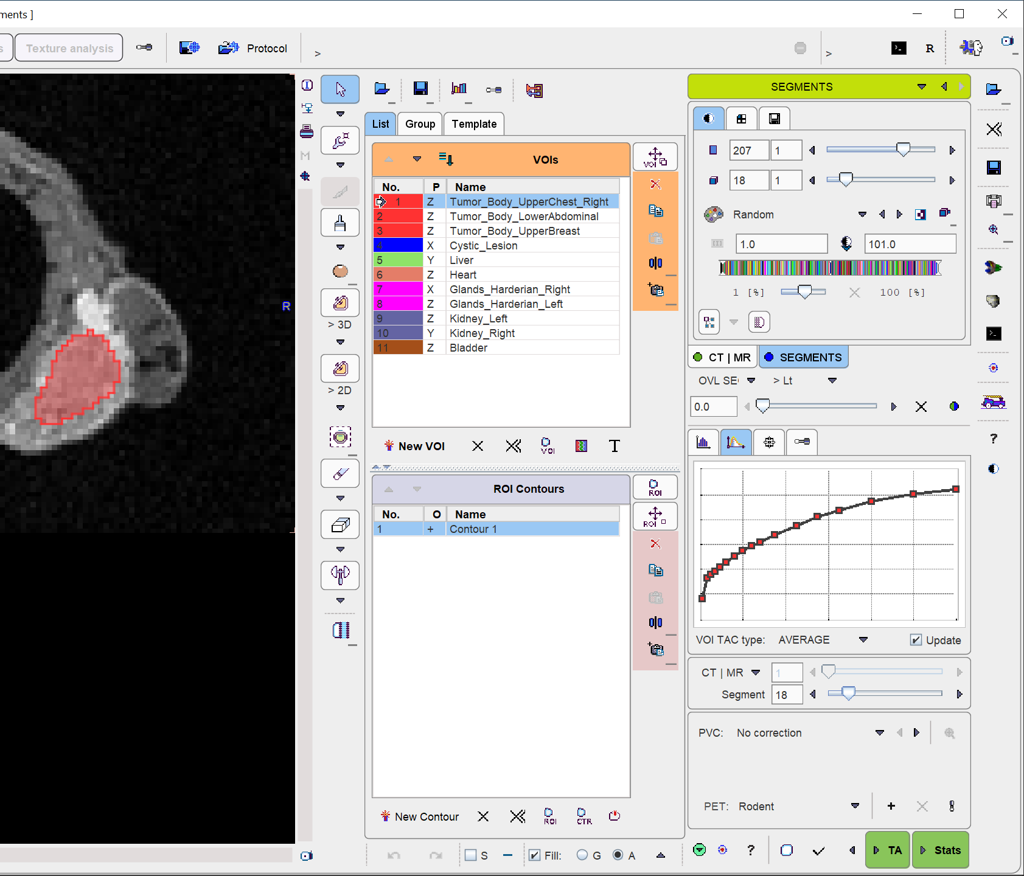Screen dimensions: 1024x876
Task: Open R console icon
Action: [930, 48]
